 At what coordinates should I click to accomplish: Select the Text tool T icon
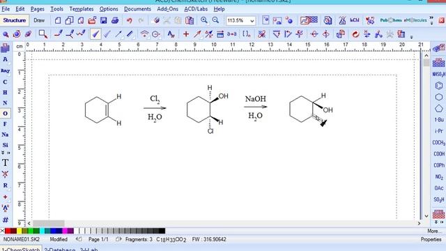pyautogui.click(x=5, y=163)
